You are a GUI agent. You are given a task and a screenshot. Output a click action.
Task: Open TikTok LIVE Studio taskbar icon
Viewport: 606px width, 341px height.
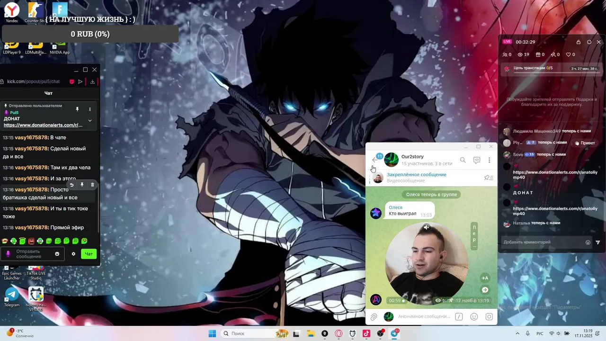click(366, 333)
